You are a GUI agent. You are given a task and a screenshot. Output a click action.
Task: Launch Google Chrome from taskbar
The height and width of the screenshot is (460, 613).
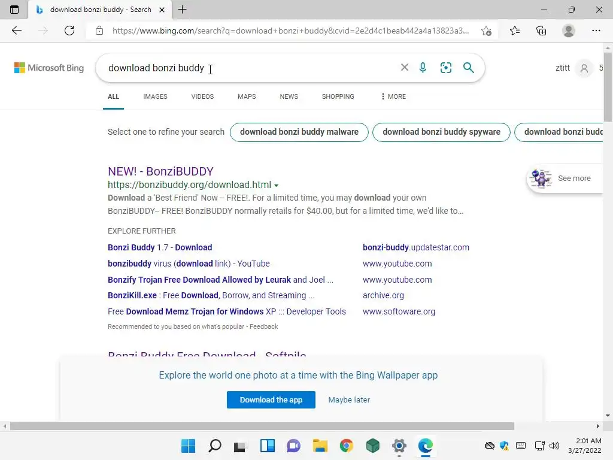(x=347, y=446)
